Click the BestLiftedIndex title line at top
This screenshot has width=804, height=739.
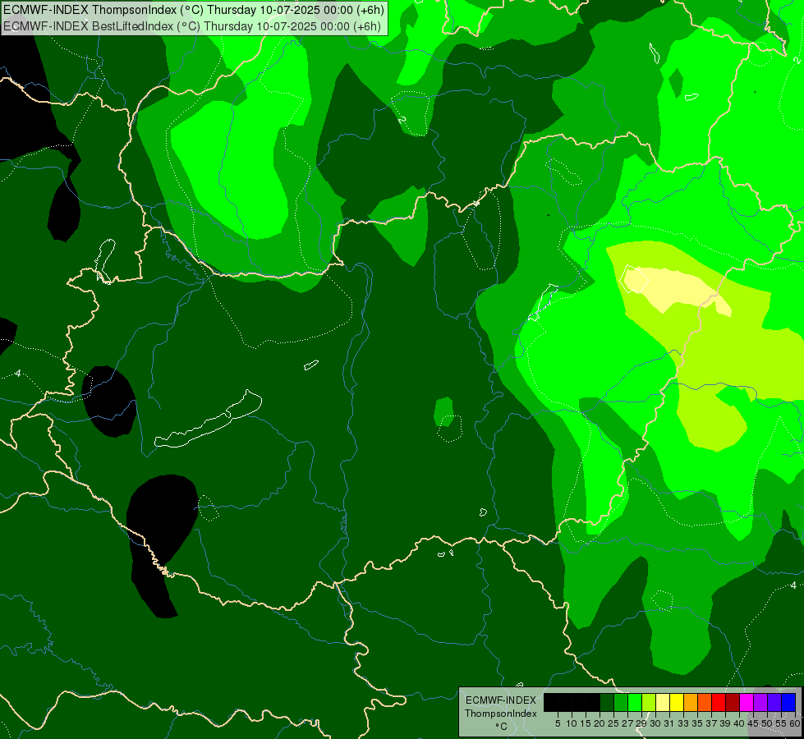pos(192,26)
